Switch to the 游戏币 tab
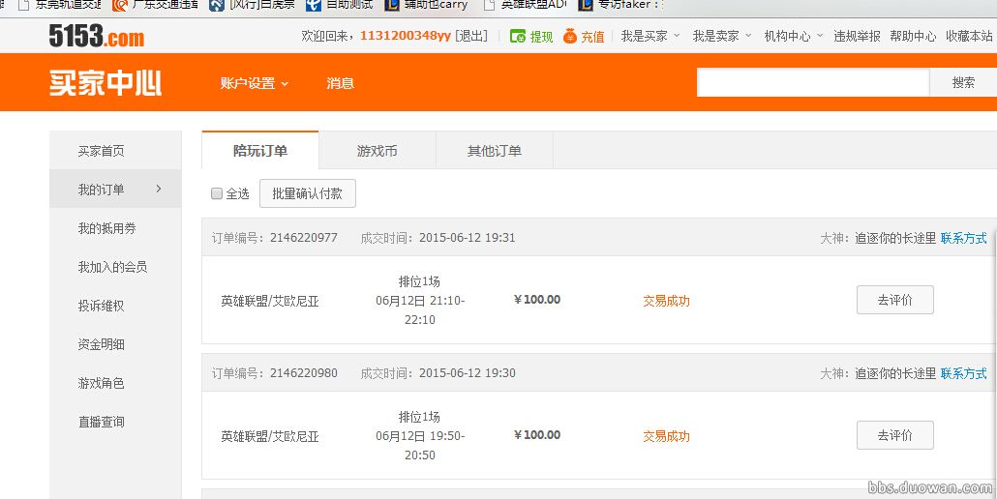This screenshot has height=499, width=997. [378, 151]
